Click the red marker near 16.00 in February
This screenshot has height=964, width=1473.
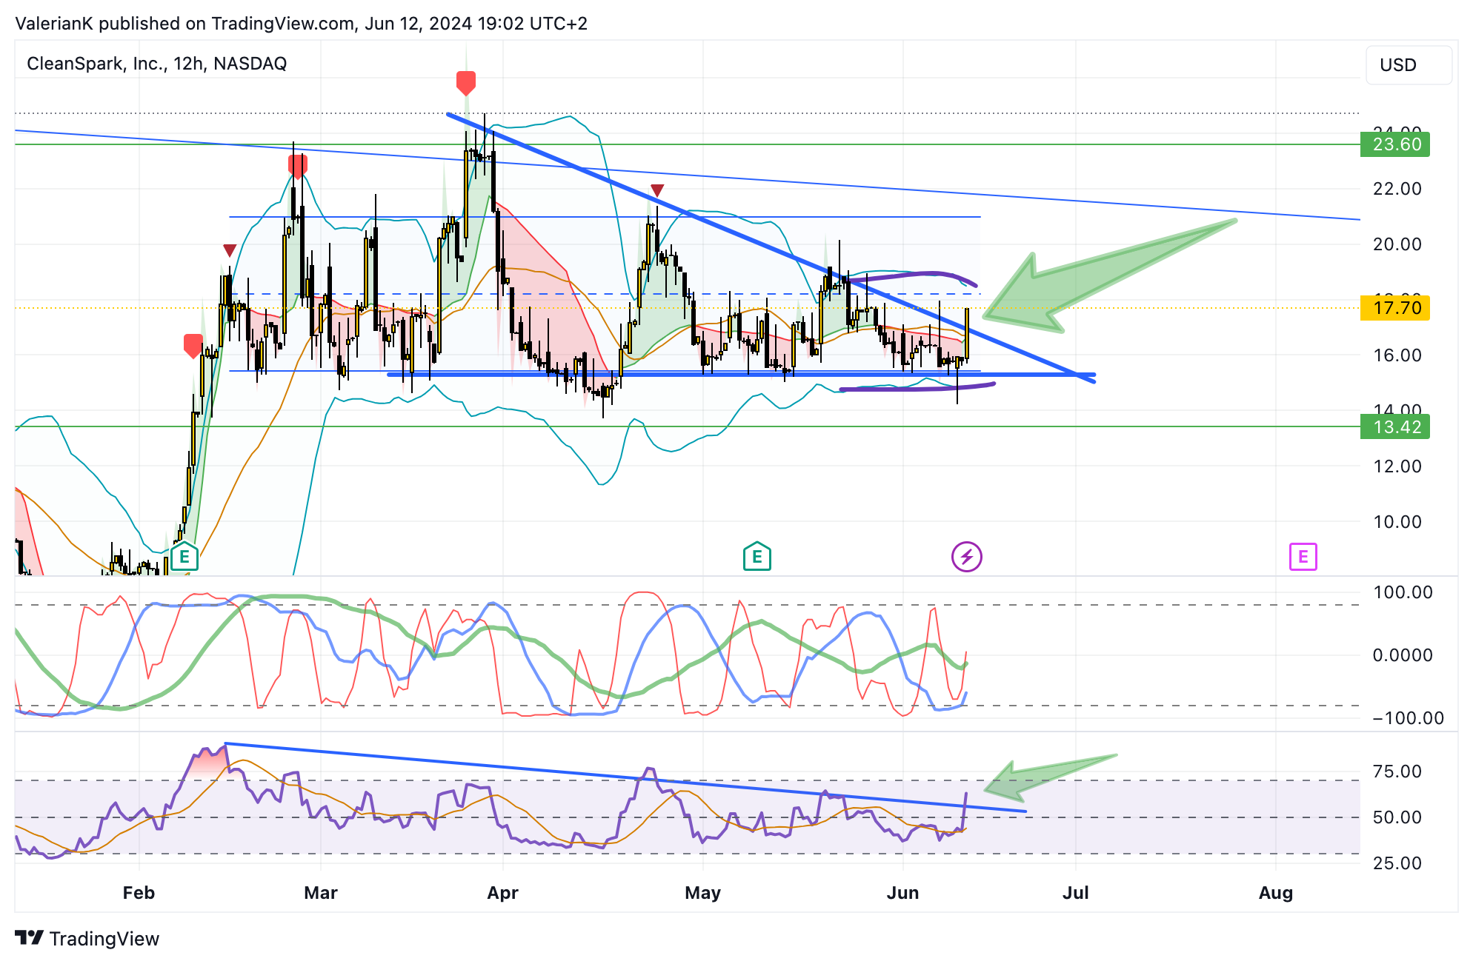tap(193, 346)
